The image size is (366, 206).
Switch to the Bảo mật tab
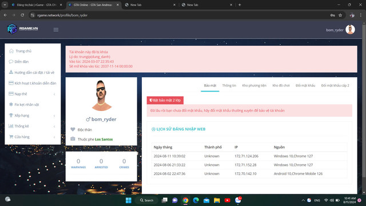210,85
